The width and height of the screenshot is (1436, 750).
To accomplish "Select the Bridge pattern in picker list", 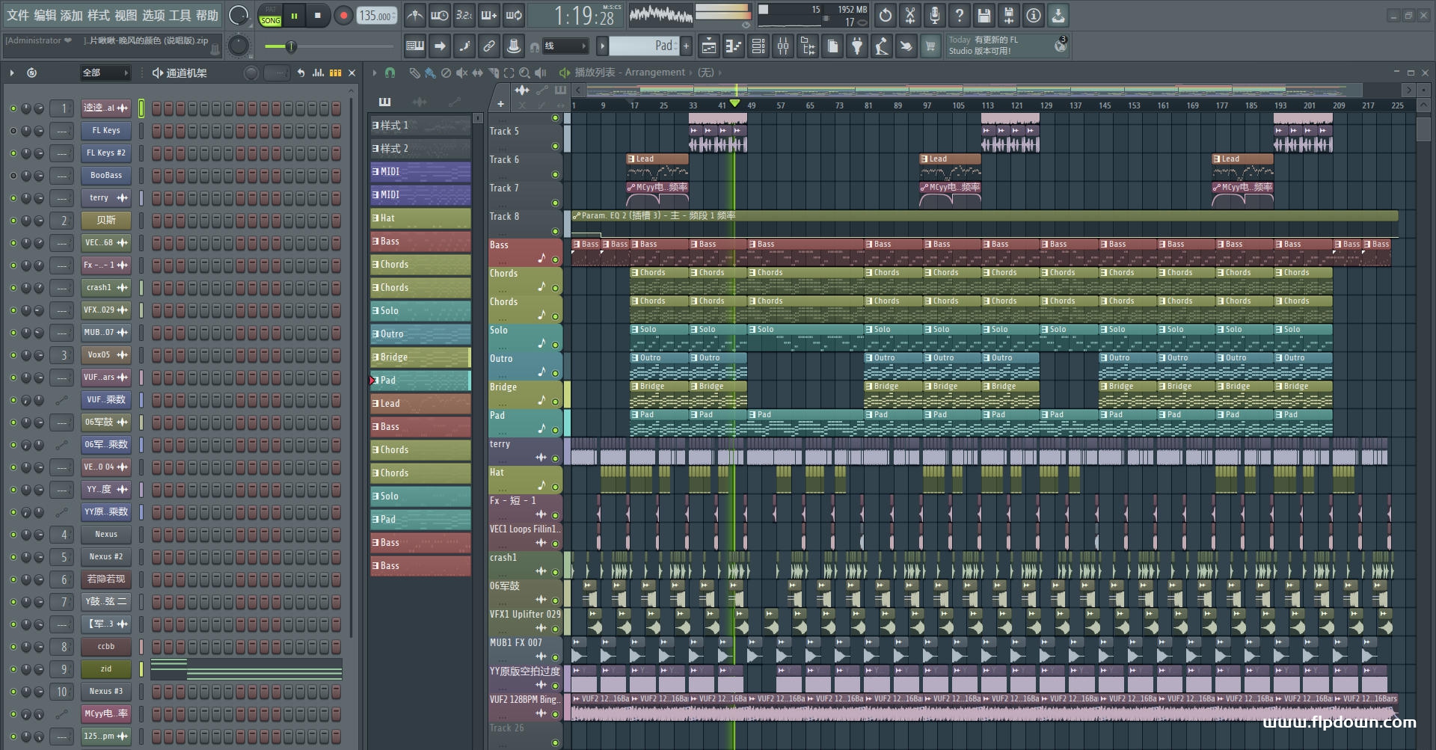I will click(420, 357).
